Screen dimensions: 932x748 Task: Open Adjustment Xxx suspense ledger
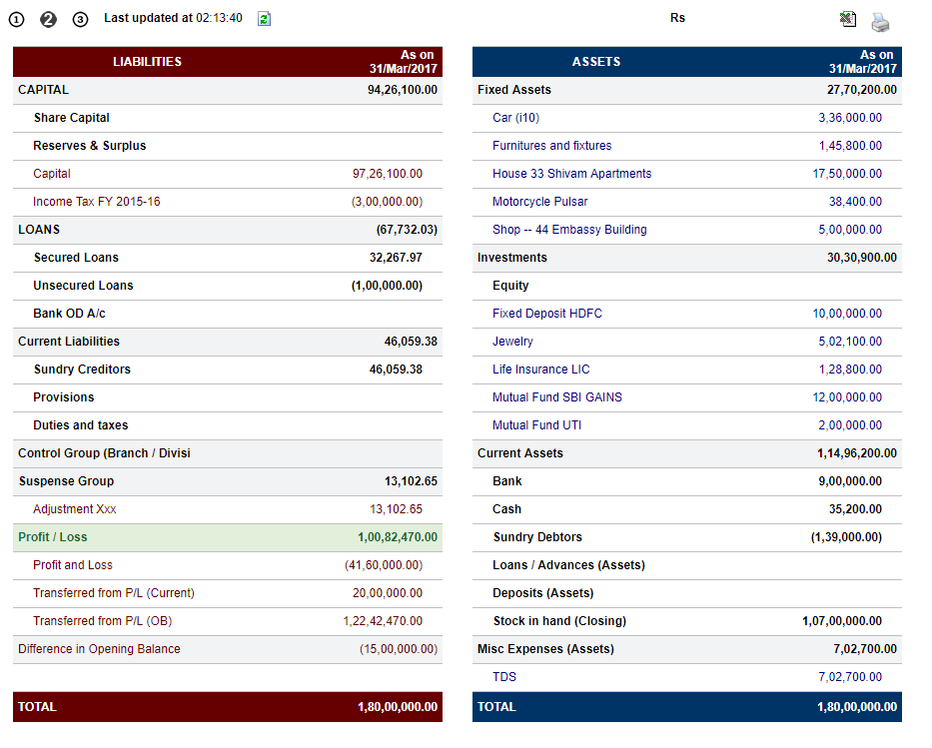pos(74,509)
